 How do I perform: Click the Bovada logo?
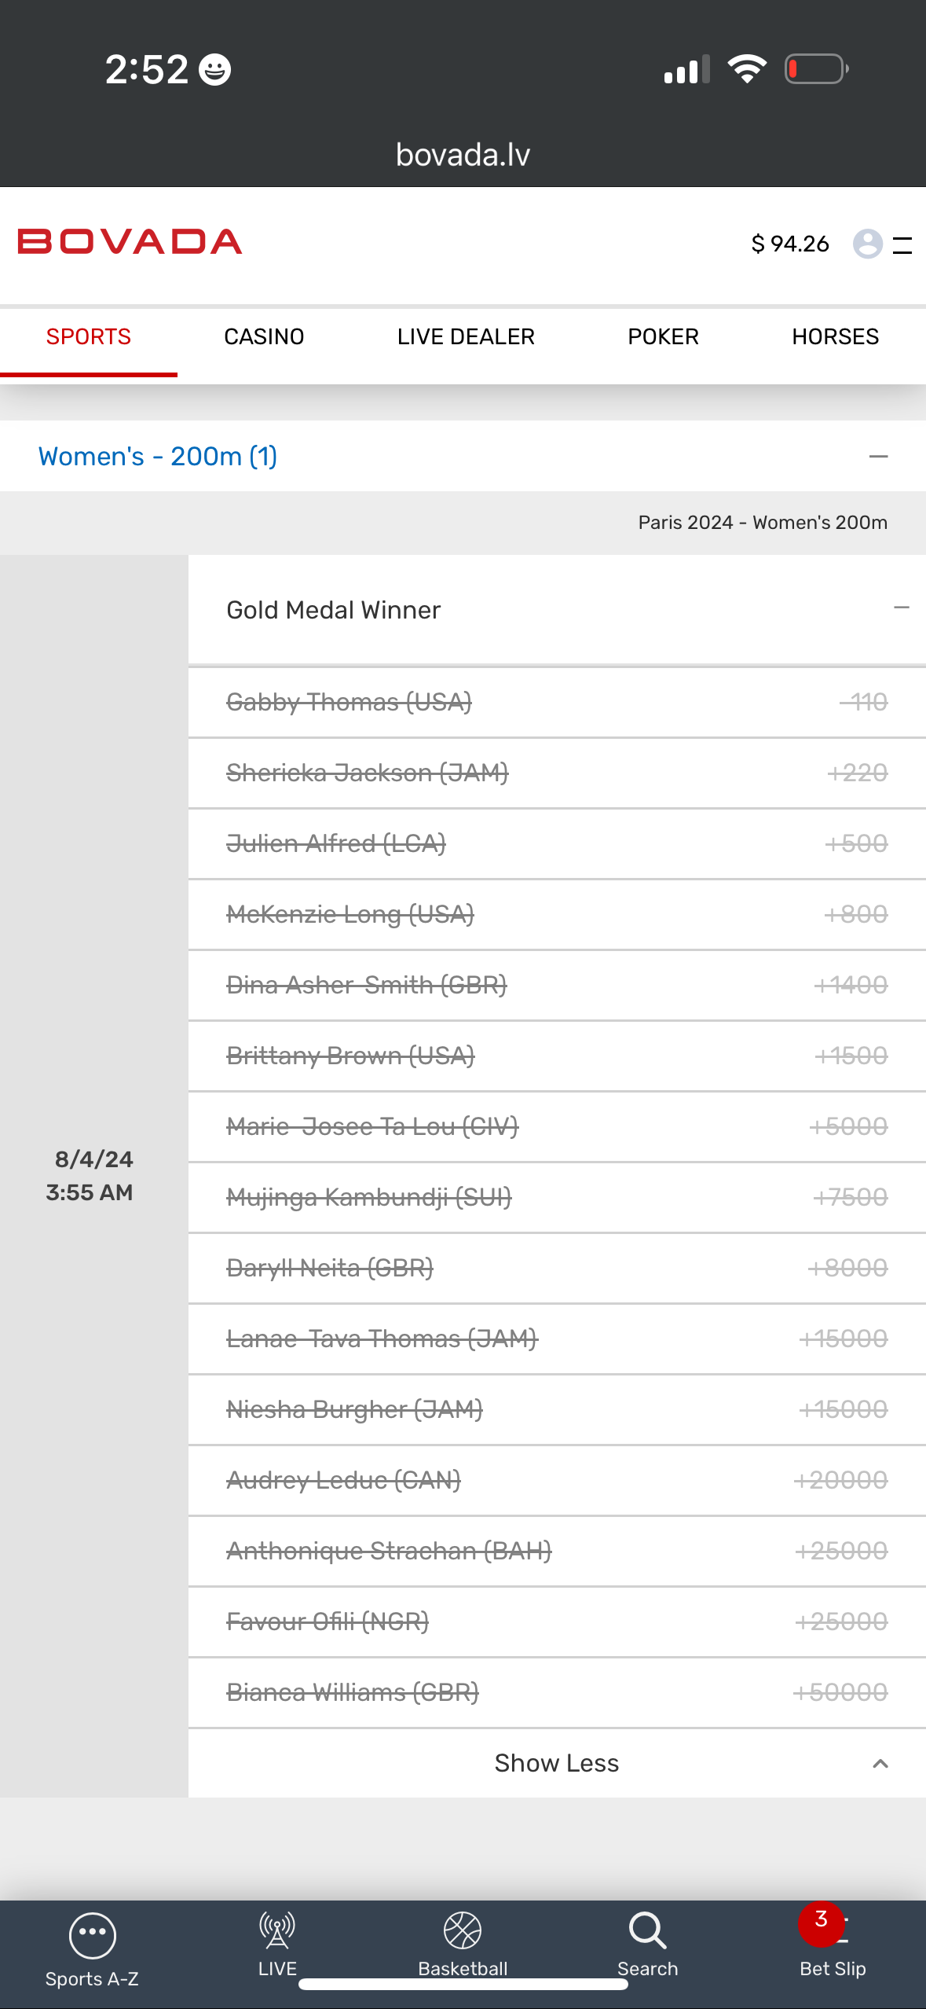[130, 242]
